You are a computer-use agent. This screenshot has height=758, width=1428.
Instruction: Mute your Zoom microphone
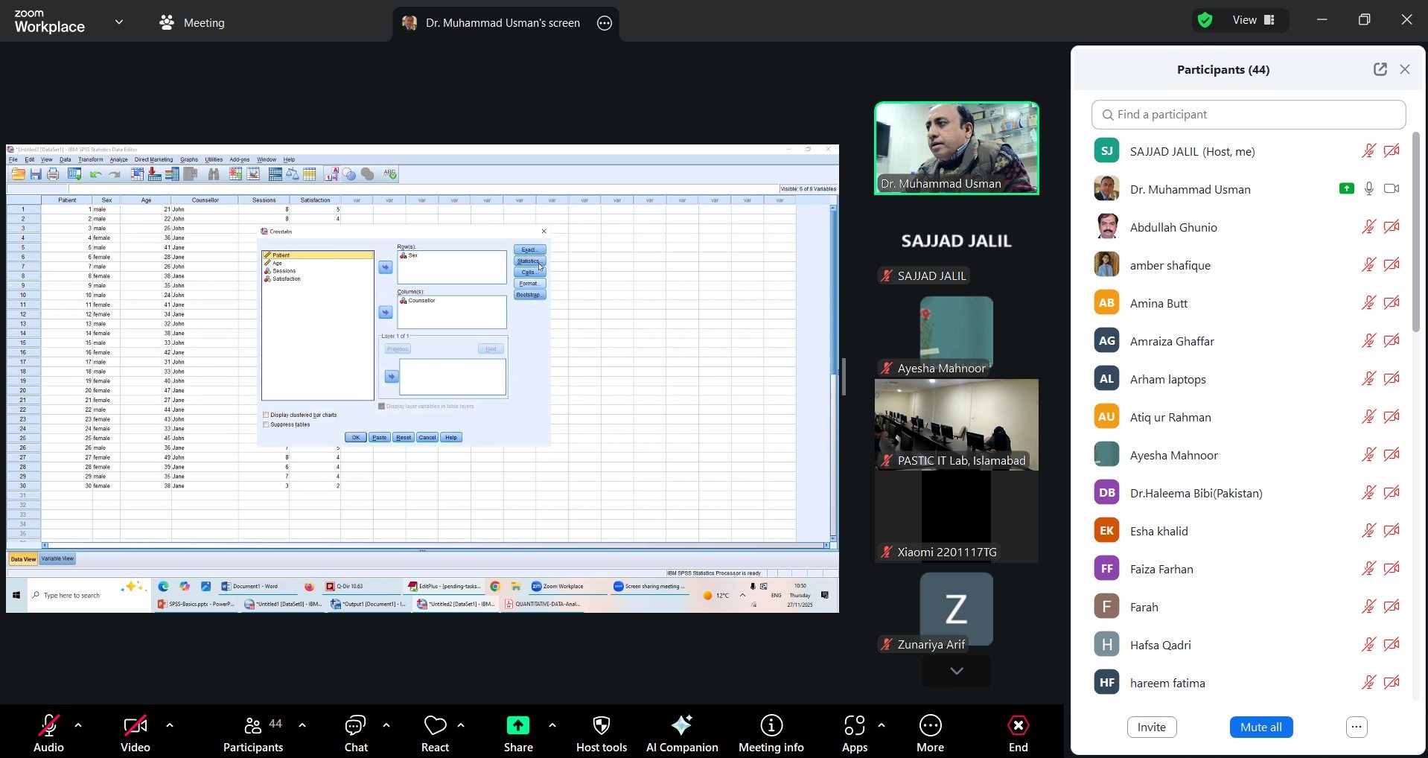[x=48, y=726]
